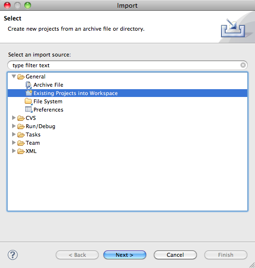This screenshot has width=255, height=268.
Task: Click the Cancel button
Action: tap(175, 255)
